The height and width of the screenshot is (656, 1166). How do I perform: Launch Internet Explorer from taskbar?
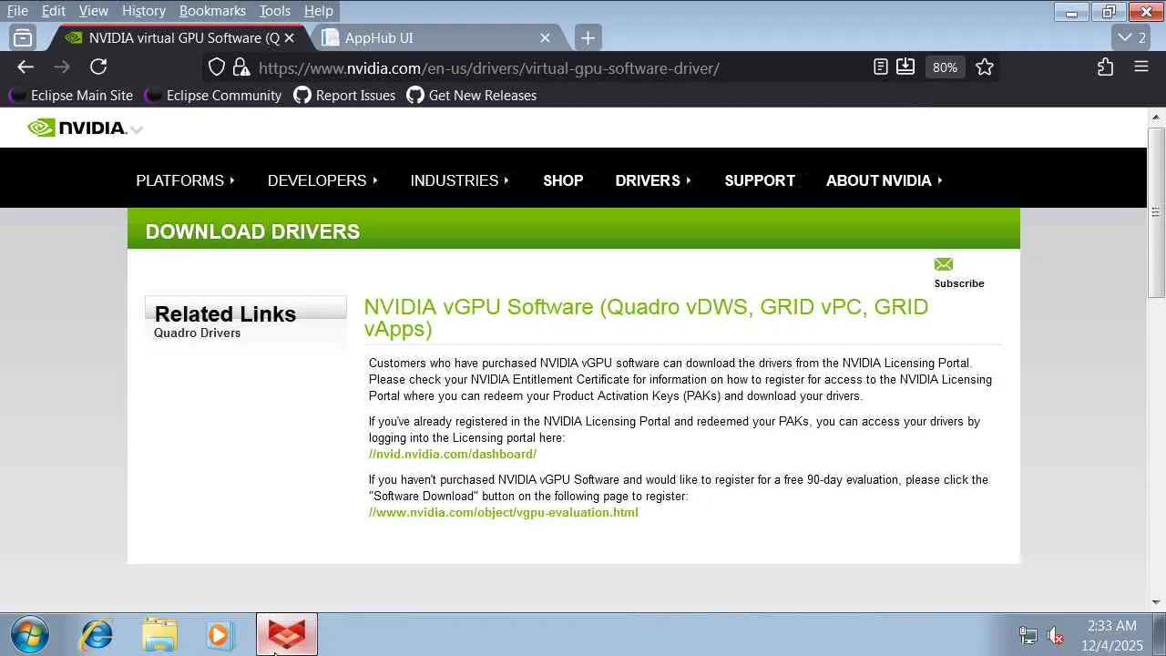pyautogui.click(x=97, y=634)
